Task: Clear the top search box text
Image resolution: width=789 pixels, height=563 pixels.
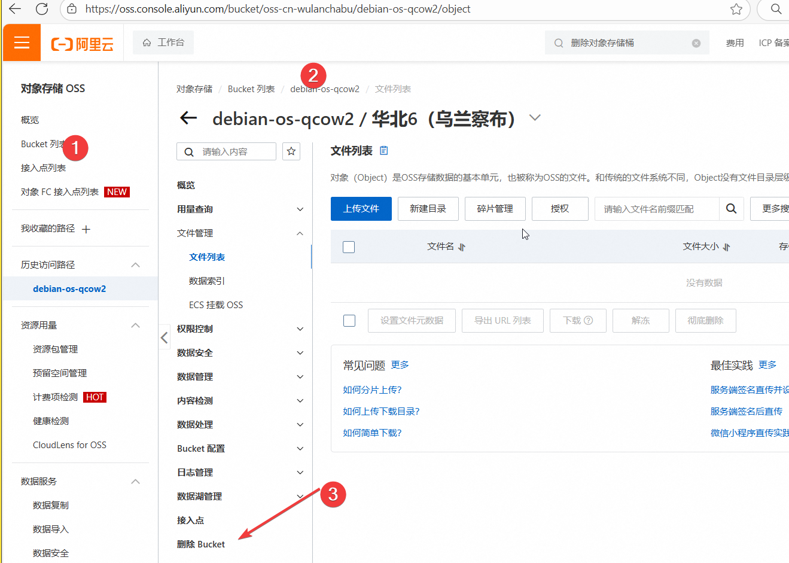Action: 696,43
